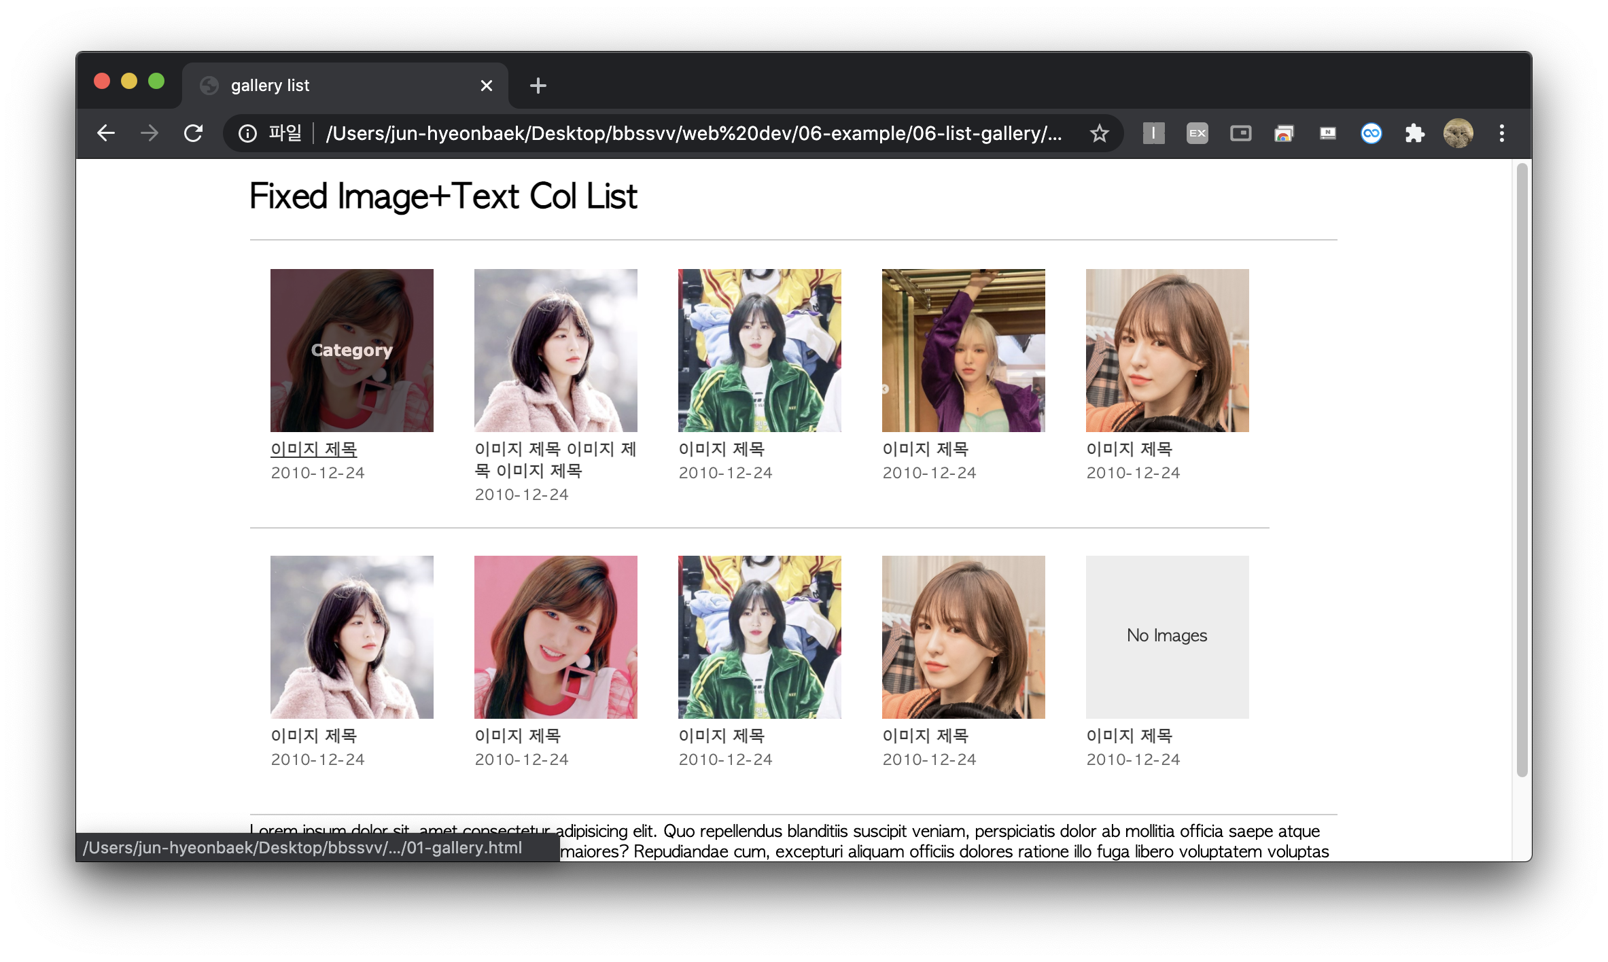
Task: Open the Chrome Remote Desktop extension icon
Action: (x=1284, y=133)
